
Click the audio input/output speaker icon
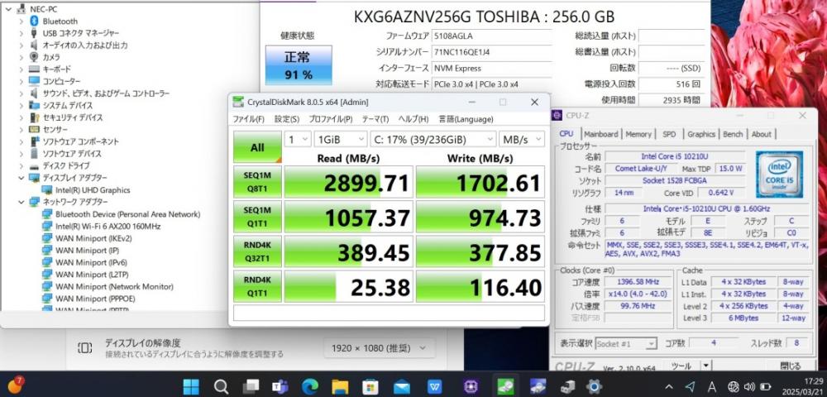(x=34, y=45)
